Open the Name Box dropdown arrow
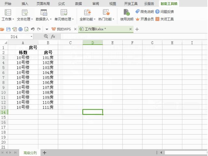 pos(32,36)
